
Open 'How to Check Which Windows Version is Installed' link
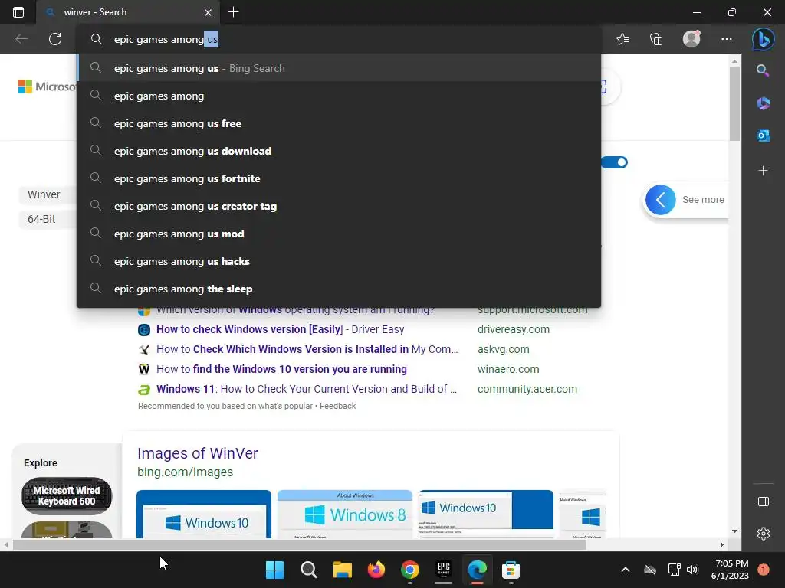pos(307,349)
